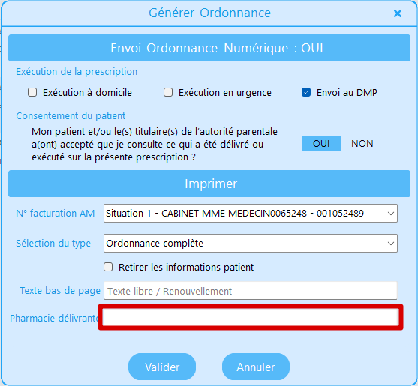This screenshot has width=418, height=386.
Task: Select OUI for patient consent
Action: coord(321,143)
